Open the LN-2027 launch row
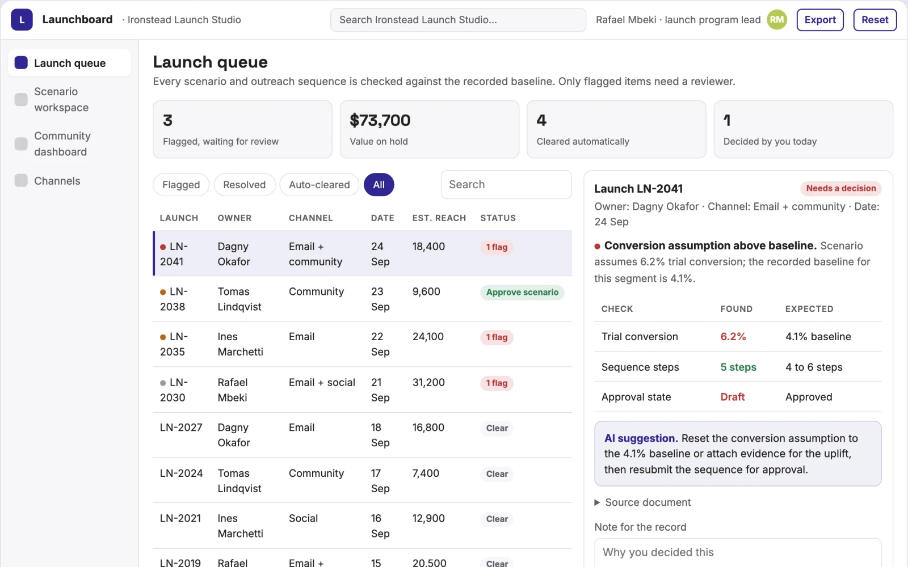The width and height of the screenshot is (908, 567). [363, 435]
